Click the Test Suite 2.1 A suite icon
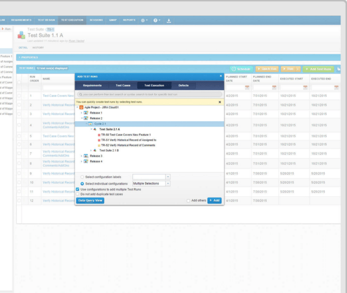The width and height of the screenshot is (347, 293). point(95,129)
